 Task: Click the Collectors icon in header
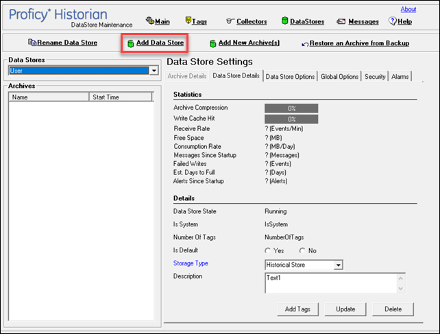pos(230,21)
